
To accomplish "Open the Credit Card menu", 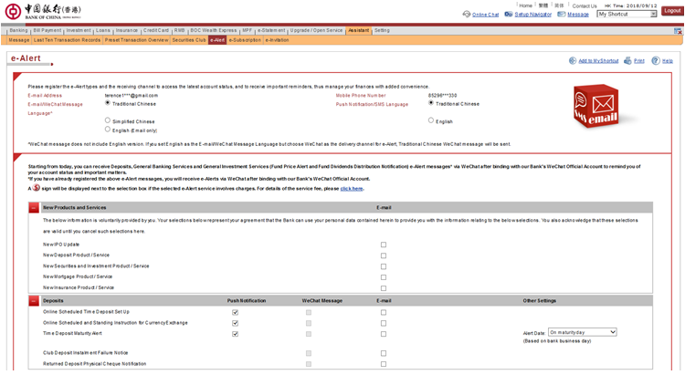I will [x=156, y=30].
